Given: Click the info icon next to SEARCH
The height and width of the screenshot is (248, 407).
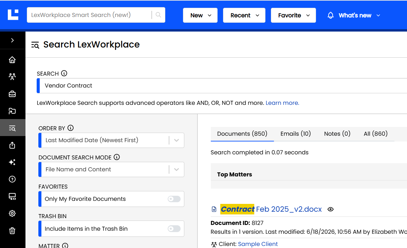Looking at the screenshot, I should 64,73.
